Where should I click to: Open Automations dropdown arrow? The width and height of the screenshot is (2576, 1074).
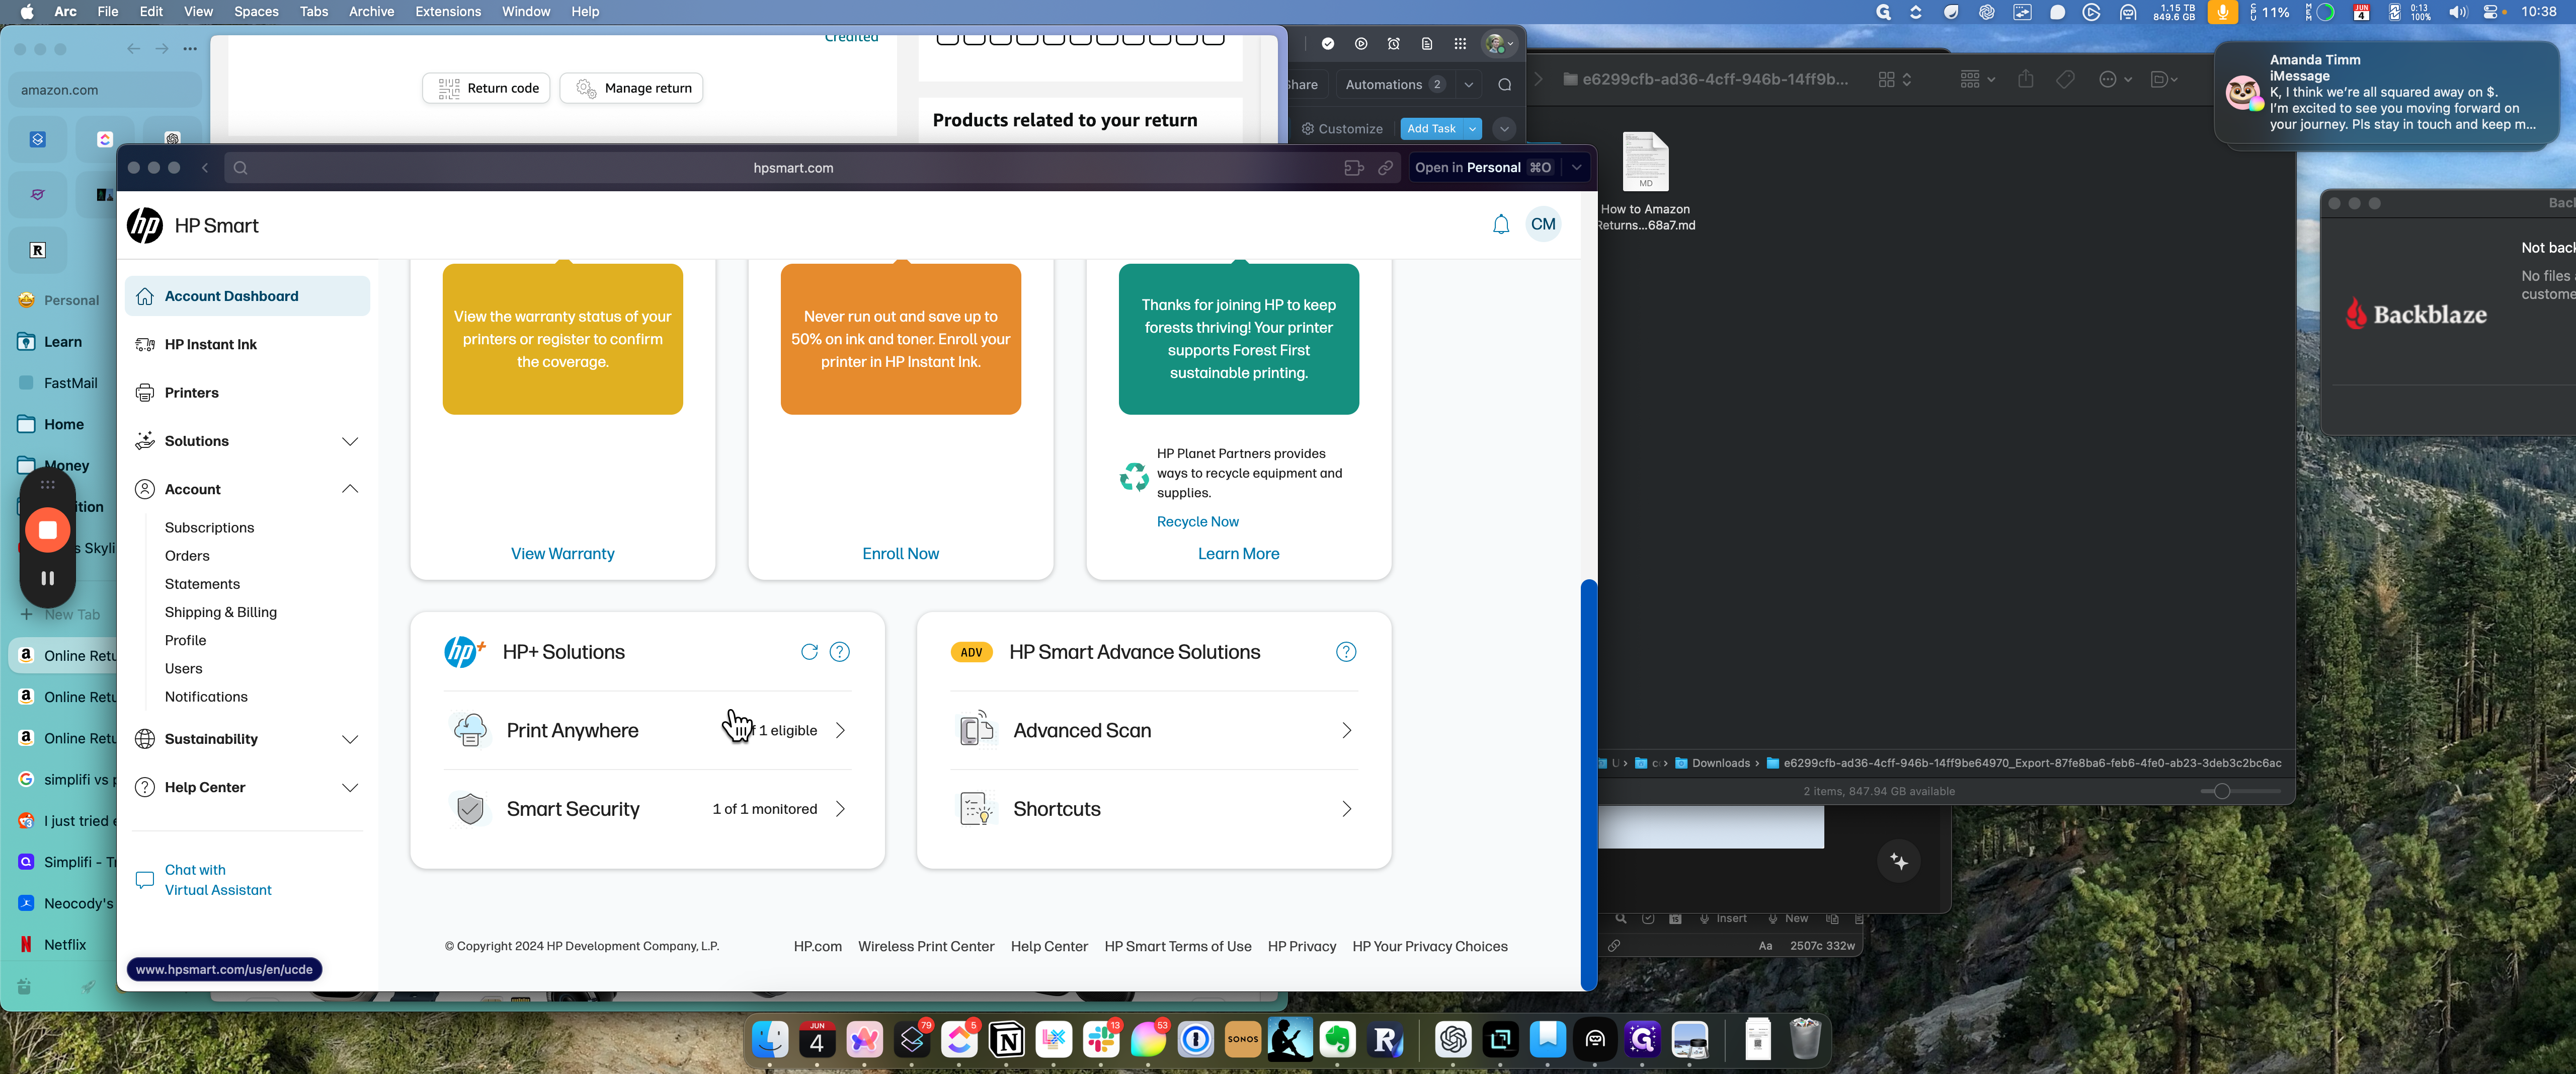[1468, 85]
